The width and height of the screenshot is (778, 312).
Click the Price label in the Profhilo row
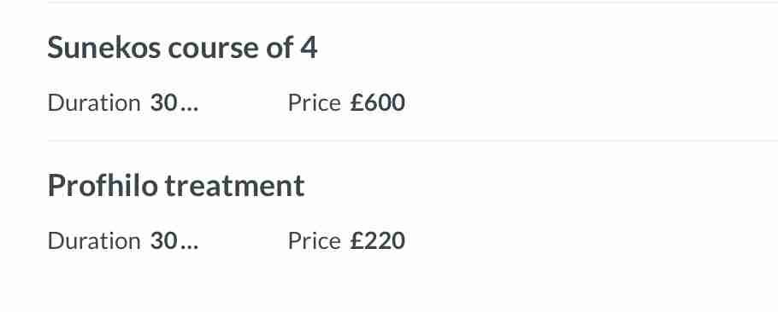[x=314, y=240]
